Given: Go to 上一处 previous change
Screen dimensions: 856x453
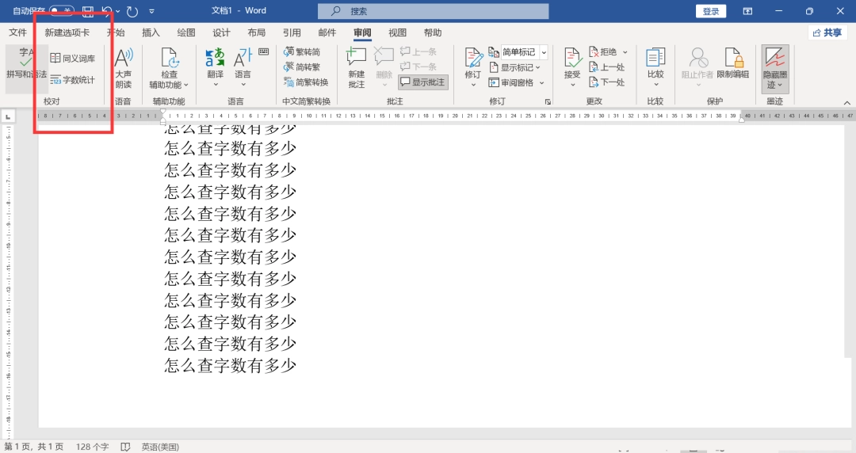Looking at the screenshot, I should pyautogui.click(x=606, y=67).
